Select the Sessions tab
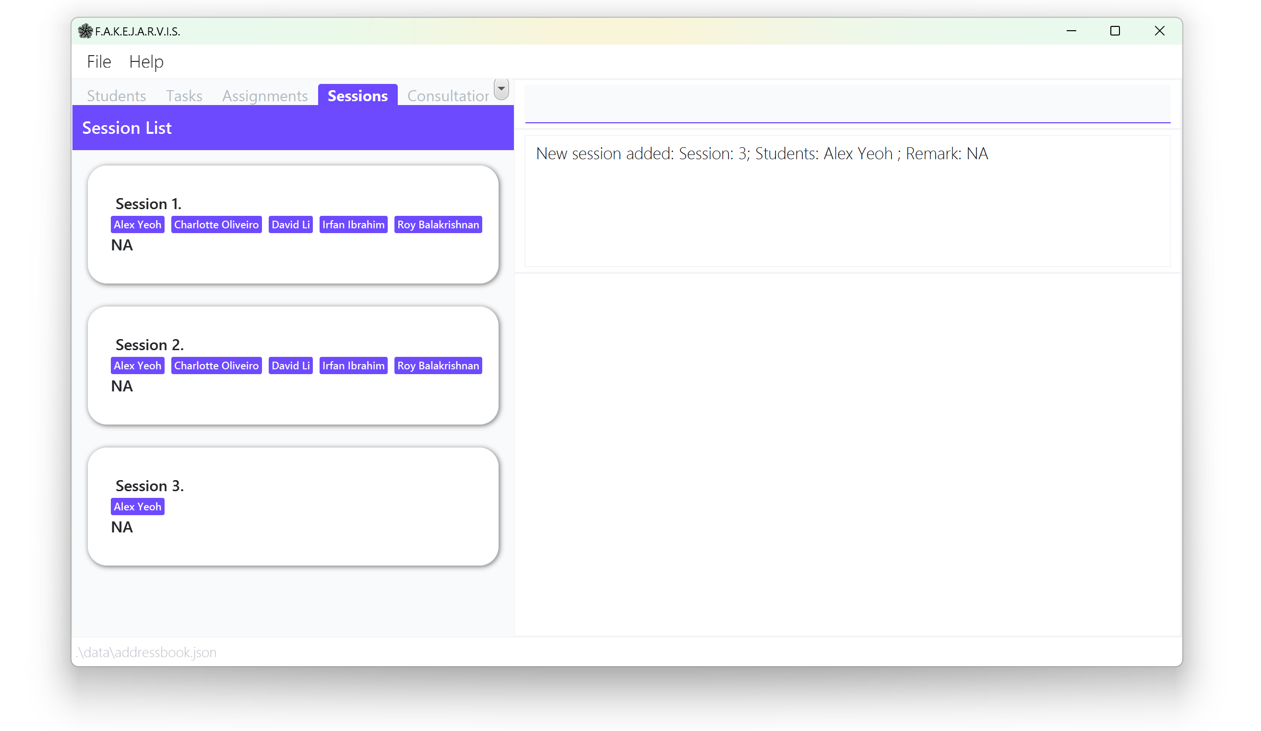Screen dimensions: 1261x731 point(358,95)
